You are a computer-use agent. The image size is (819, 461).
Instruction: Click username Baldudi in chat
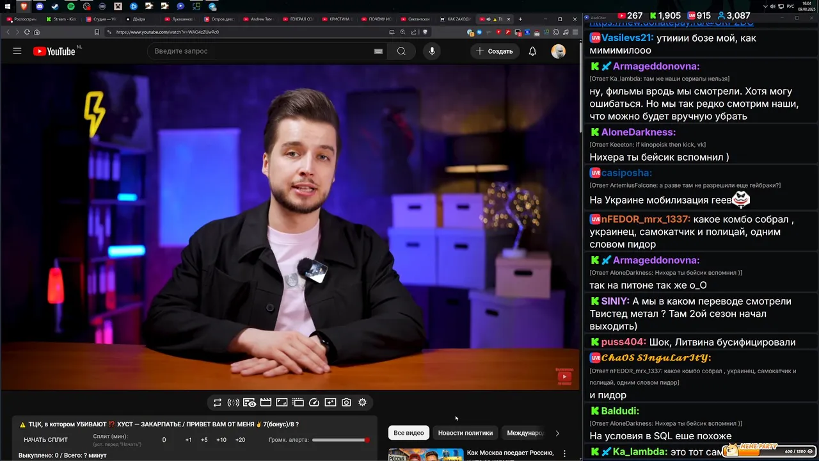point(620,411)
